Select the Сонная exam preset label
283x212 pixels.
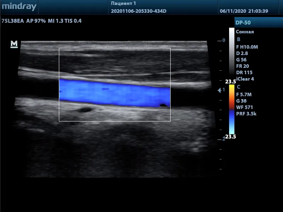(x=245, y=32)
